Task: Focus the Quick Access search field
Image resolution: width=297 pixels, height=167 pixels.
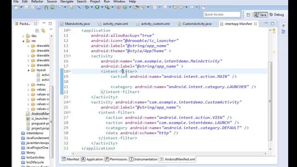Action: tap(222, 14)
